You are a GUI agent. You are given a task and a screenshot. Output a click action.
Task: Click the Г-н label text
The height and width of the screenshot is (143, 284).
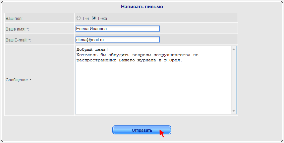point(86,19)
